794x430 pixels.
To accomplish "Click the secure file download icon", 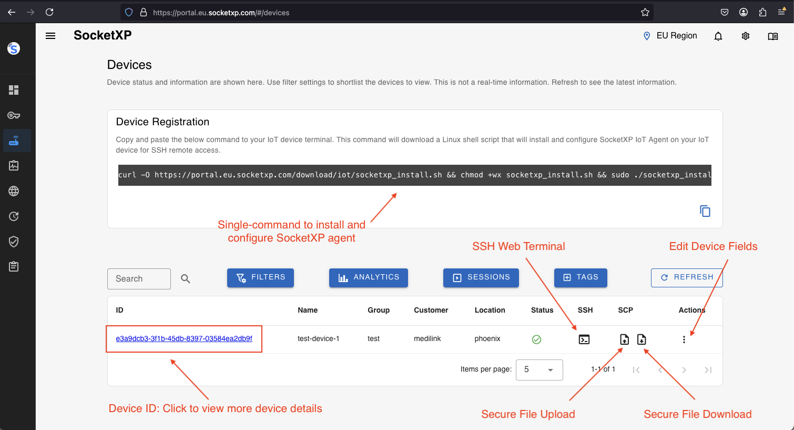I will click(642, 339).
